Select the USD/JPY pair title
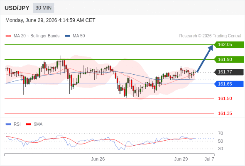The width and height of the screenshot is (245, 166). [17, 8]
